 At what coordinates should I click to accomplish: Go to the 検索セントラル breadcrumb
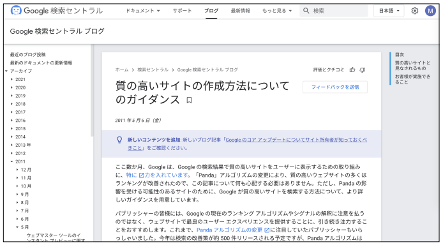tap(153, 70)
